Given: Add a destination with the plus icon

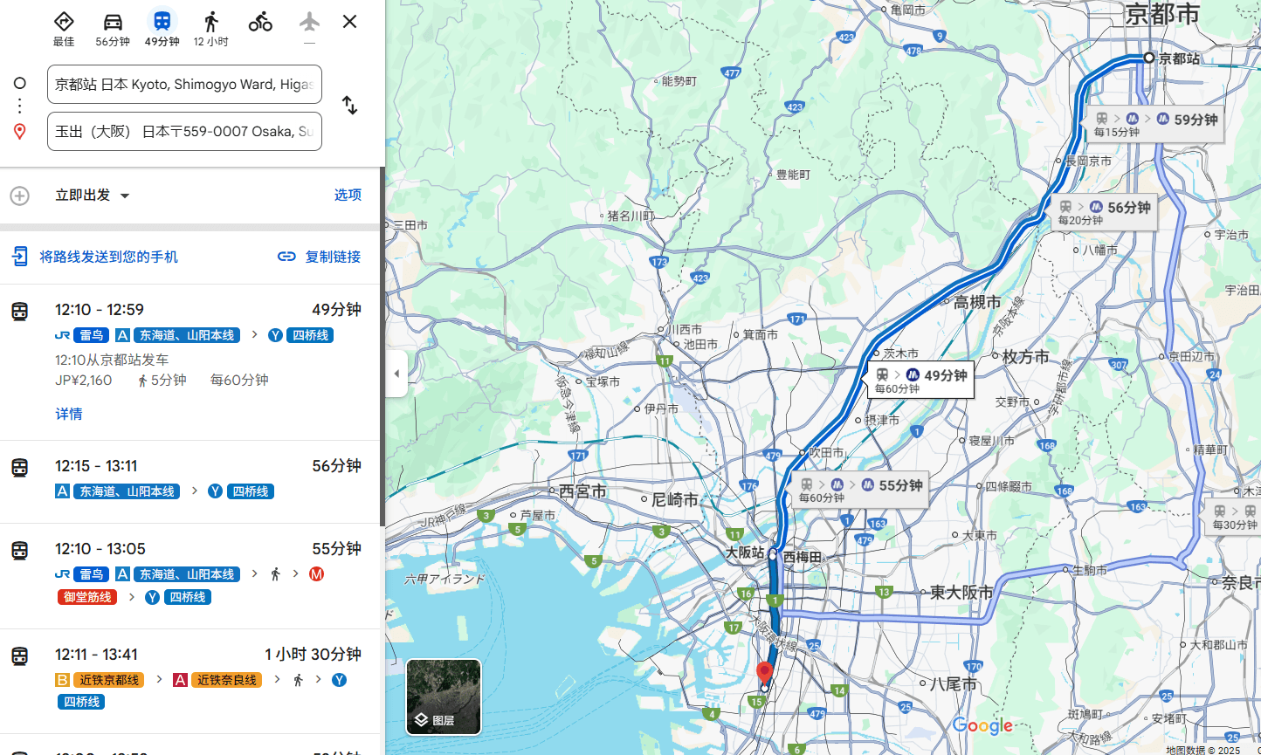Looking at the screenshot, I should tap(19, 196).
